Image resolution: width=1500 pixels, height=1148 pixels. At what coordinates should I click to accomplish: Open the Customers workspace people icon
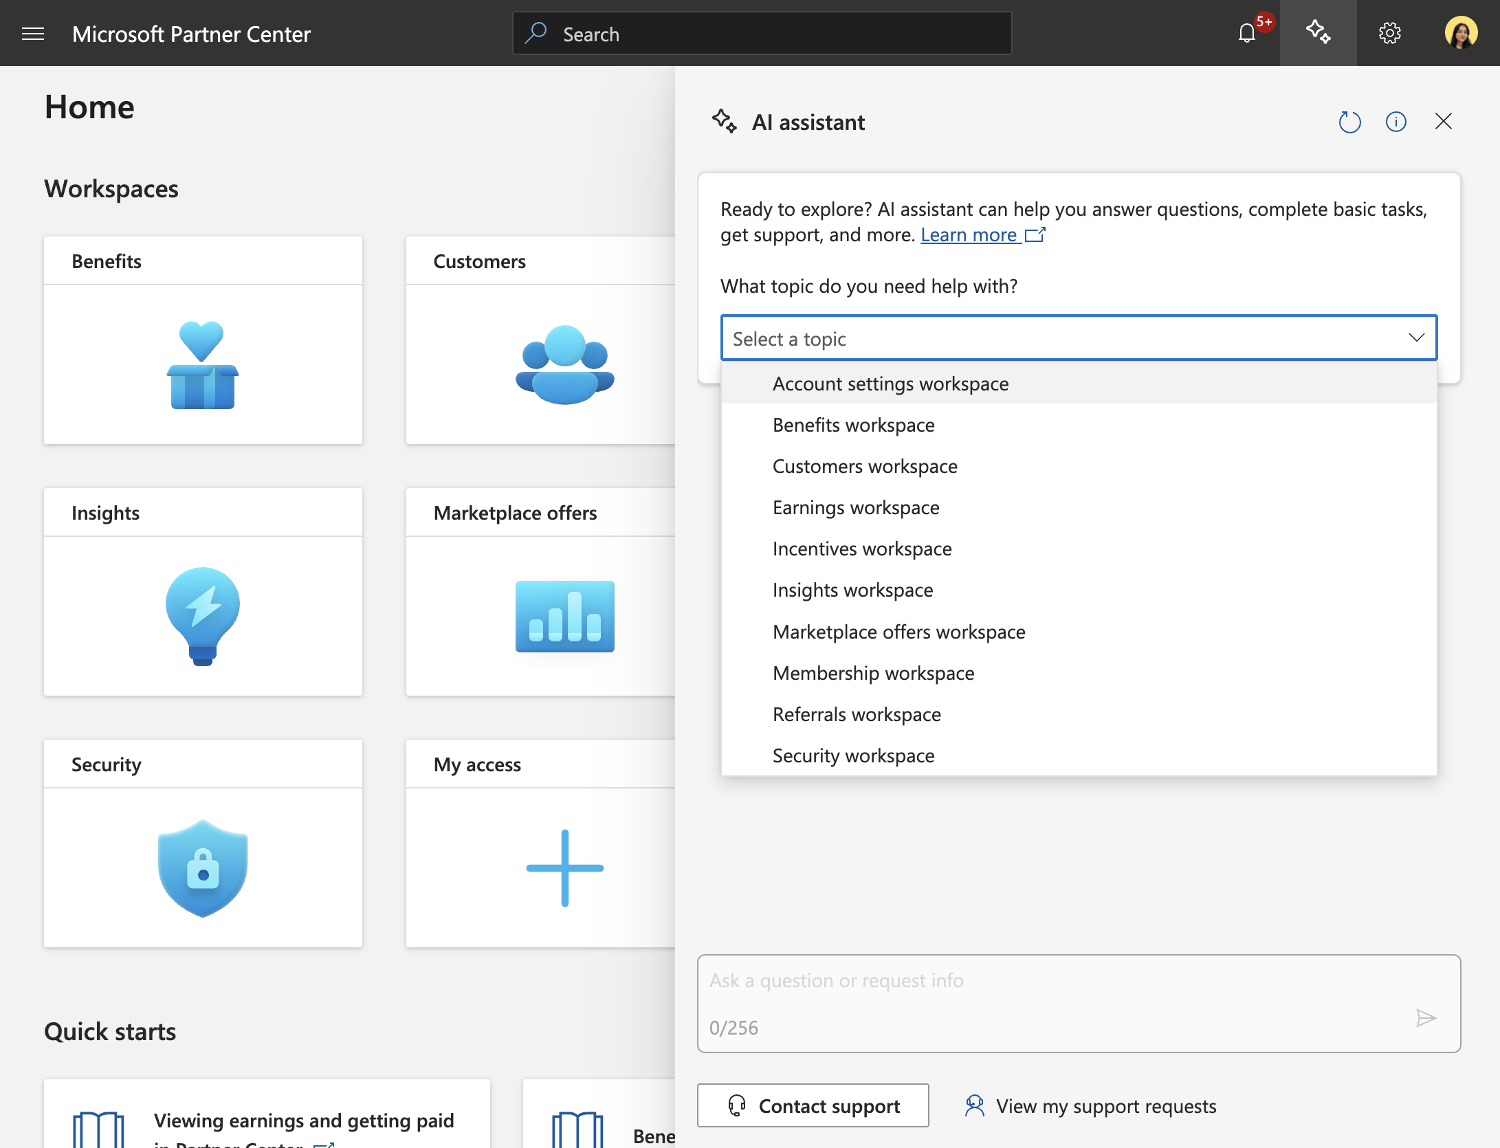point(564,365)
